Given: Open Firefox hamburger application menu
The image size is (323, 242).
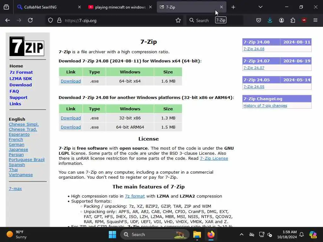Looking at the screenshot, I should 315,20.
